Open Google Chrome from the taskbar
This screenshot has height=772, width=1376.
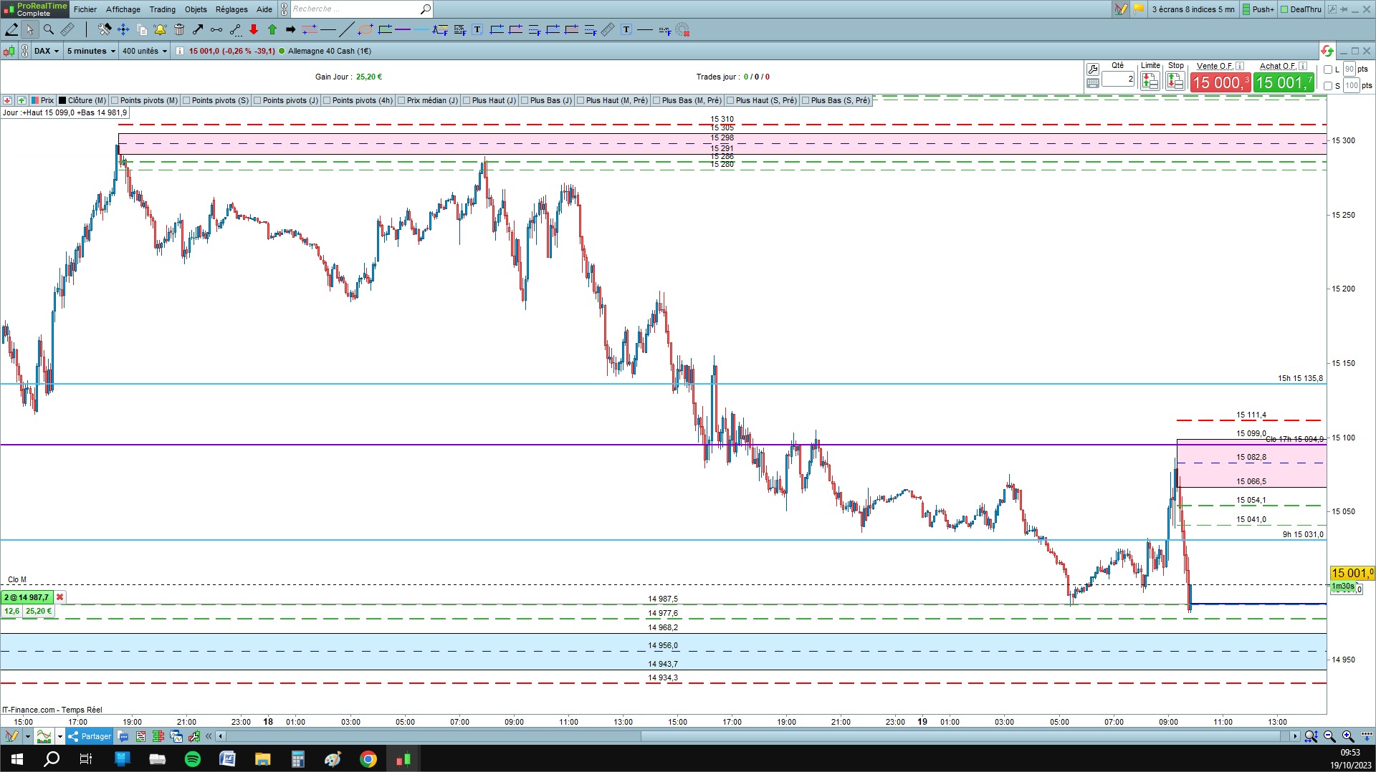368,759
